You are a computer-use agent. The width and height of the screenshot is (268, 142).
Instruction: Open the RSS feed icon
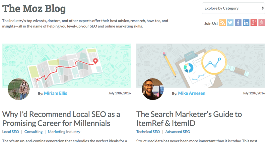coord(222,23)
